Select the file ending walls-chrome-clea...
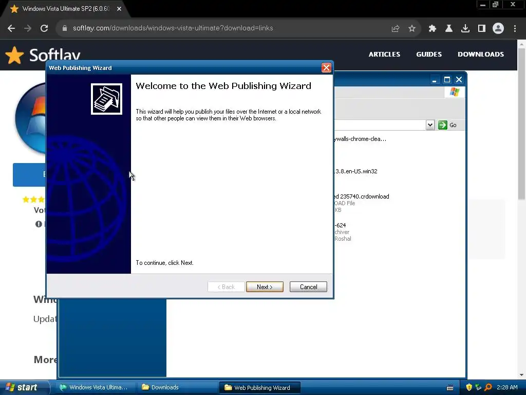 tap(360, 139)
